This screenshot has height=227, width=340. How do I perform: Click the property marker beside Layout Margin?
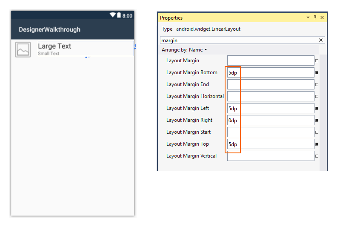[x=317, y=61]
